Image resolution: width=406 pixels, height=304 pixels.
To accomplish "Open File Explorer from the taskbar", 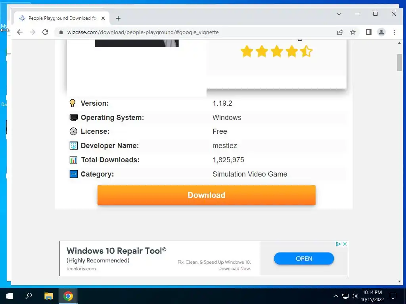I will tap(48, 296).
